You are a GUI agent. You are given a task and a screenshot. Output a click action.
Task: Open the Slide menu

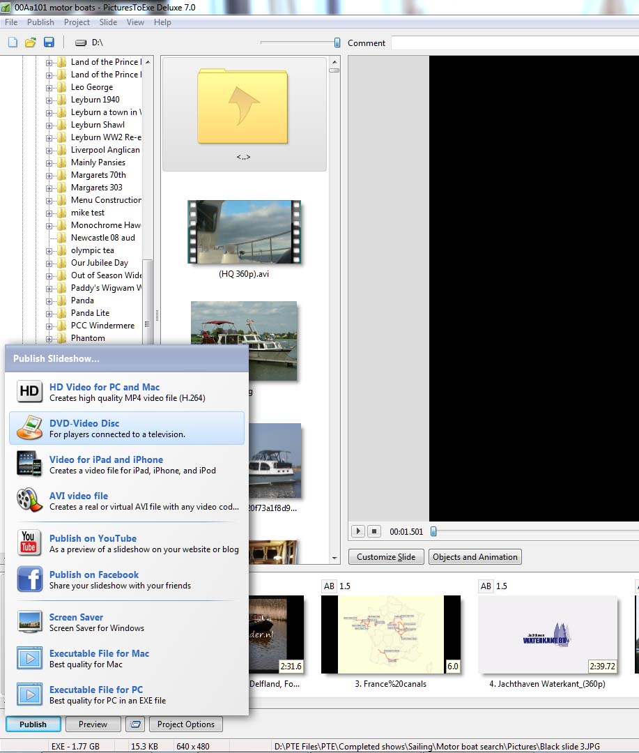tap(108, 22)
